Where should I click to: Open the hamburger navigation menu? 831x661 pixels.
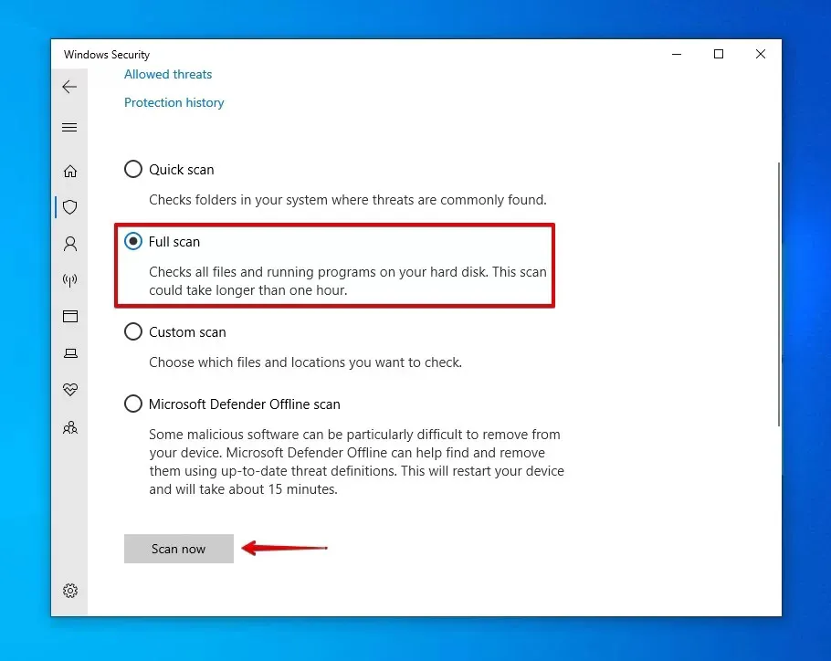point(69,128)
